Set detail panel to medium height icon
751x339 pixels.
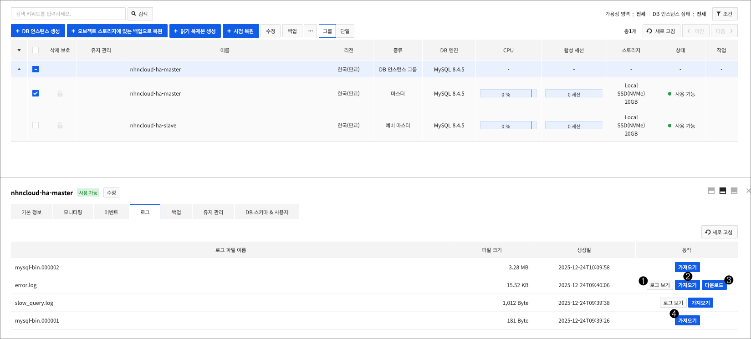(723, 191)
